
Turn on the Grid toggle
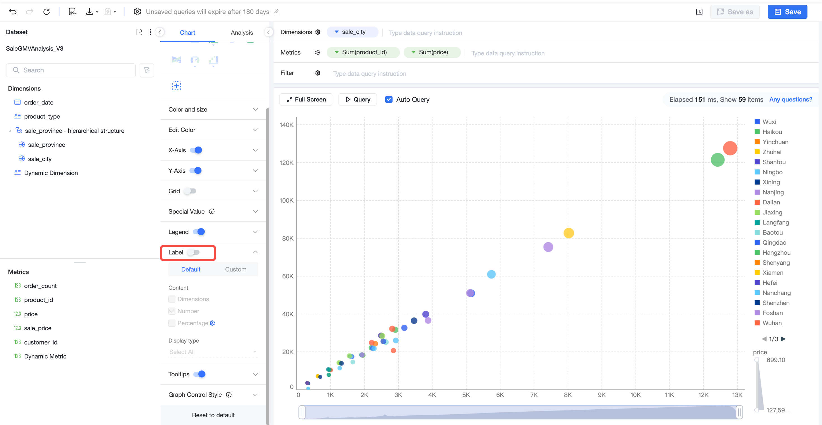pyautogui.click(x=190, y=191)
